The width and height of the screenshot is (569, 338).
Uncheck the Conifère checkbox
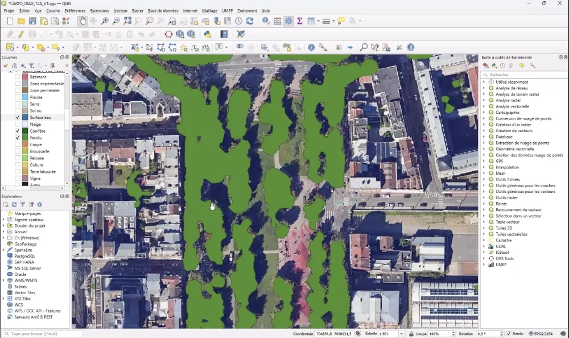[x=18, y=131]
